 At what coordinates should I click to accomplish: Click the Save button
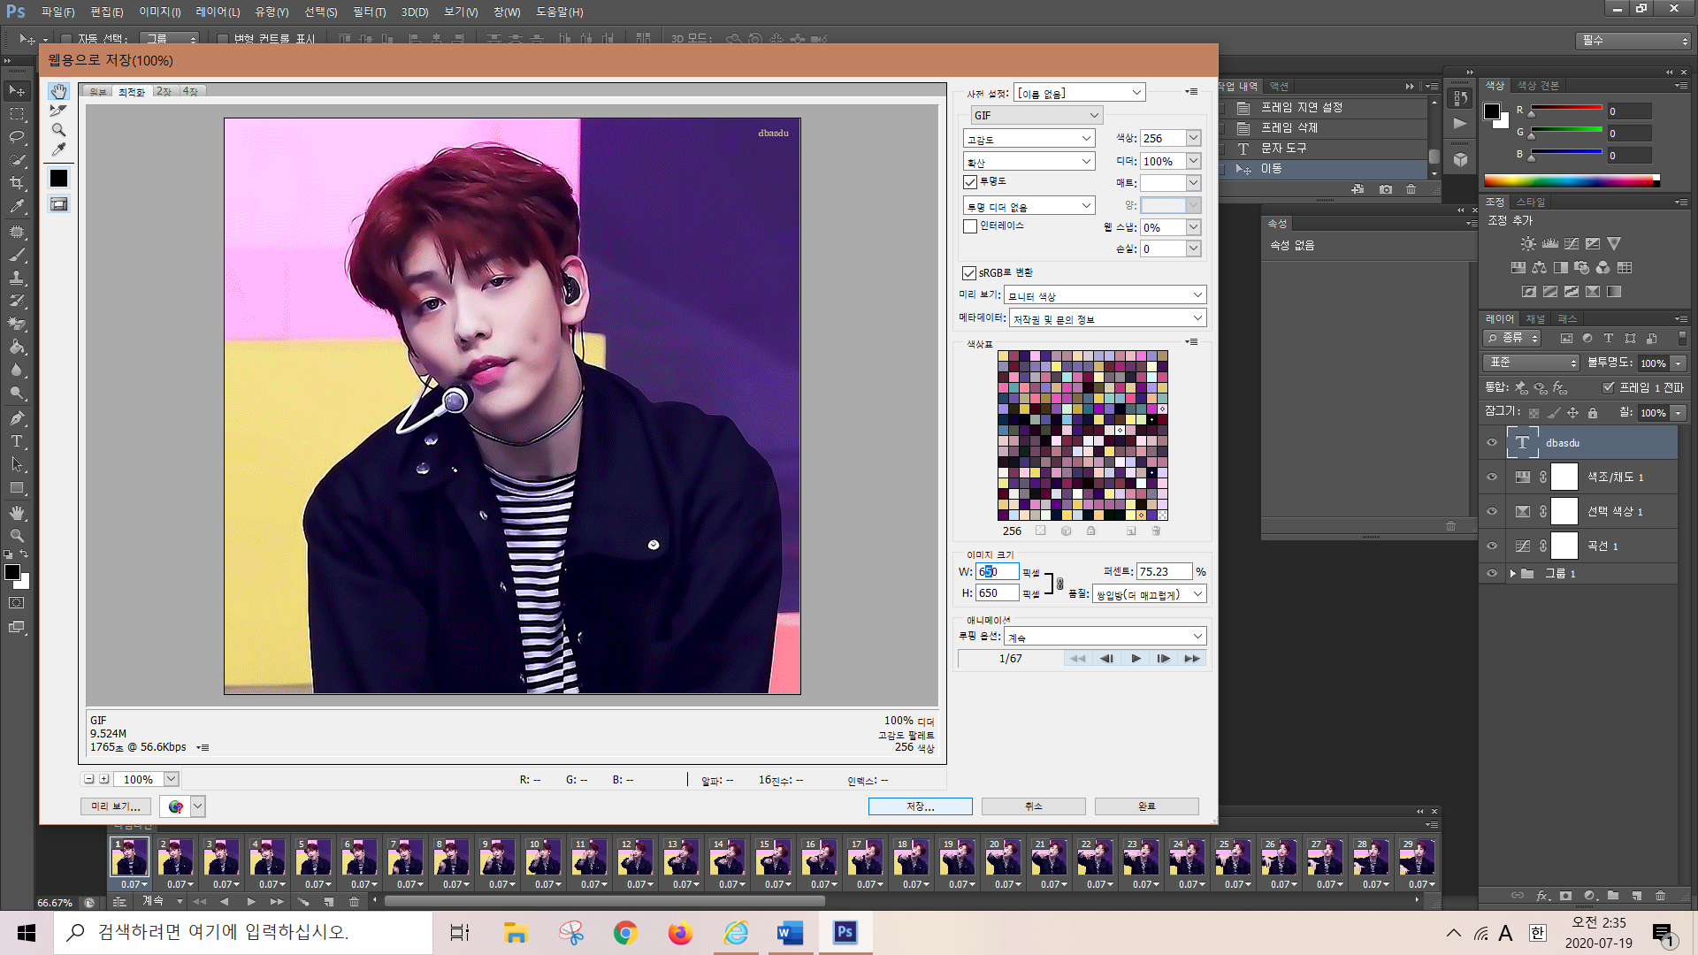[920, 806]
